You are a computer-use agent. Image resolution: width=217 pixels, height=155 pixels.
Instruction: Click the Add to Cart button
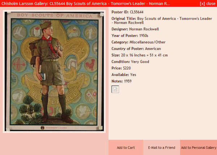(x=125, y=147)
